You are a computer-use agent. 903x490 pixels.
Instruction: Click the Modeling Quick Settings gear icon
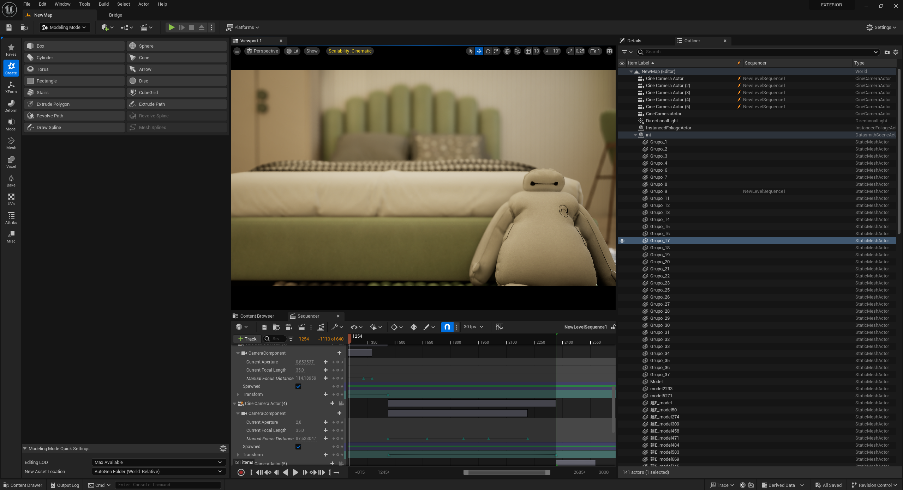pos(223,448)
